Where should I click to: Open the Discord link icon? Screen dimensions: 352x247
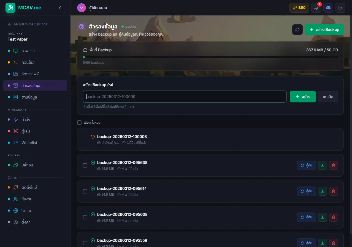click(328, 8)
